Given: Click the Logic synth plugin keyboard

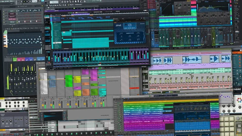Looking at the screenshot, I should click(192, 131).
